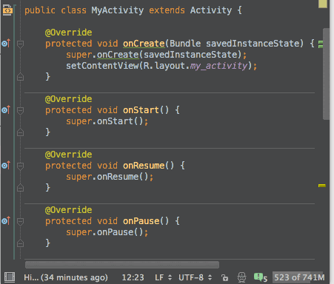Click the vertical scrollbar thumb
Screen dimensions: 334x284
[326, 74]
